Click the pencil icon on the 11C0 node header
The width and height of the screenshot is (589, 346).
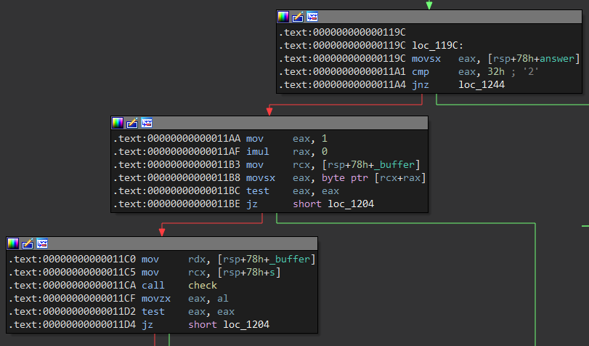pyautogui.click(x=28, y=244)
